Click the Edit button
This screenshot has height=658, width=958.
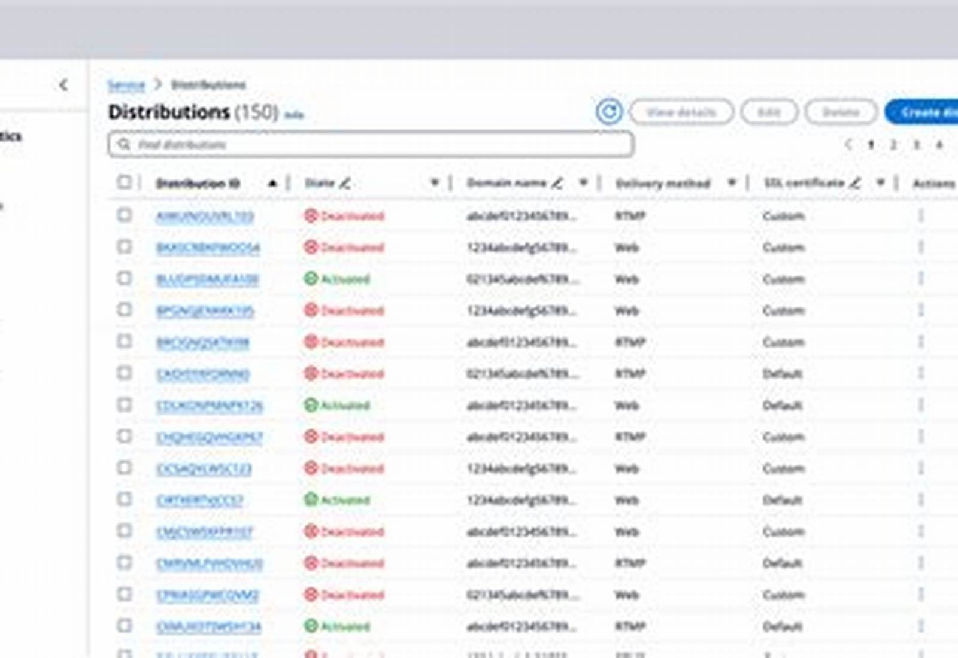coord(769,112)
